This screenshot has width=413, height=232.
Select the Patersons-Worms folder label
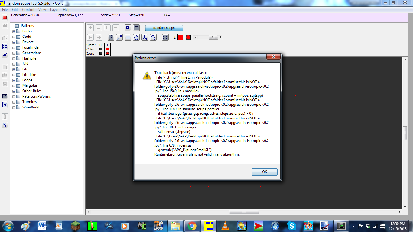click(x=37, y=96)
